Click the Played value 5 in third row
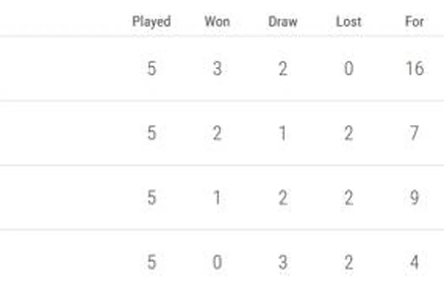 [151, 198]
